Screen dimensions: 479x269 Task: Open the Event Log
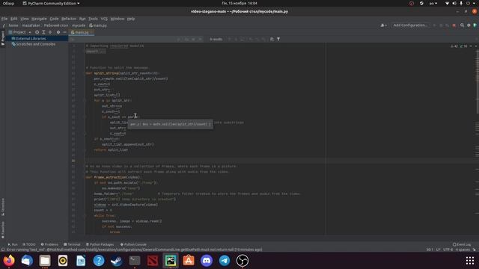[x=462, y=244]
